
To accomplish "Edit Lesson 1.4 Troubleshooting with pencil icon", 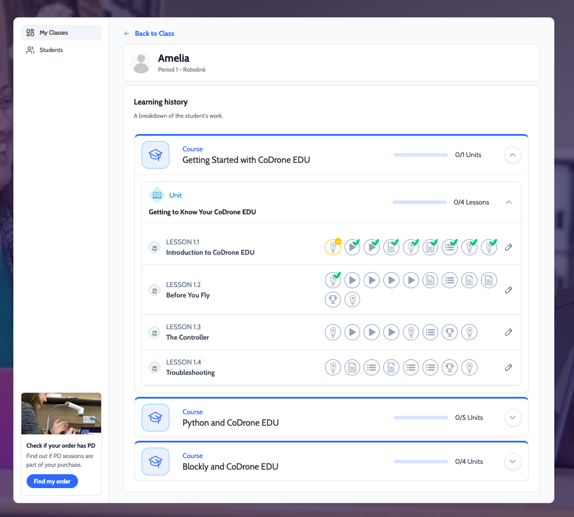I will click(509, 367).
